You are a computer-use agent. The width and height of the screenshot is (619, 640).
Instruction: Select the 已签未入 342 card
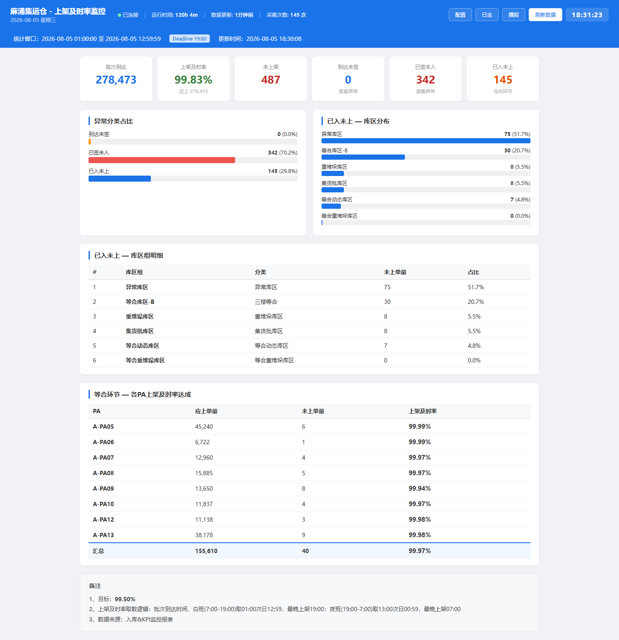click(426, 79)
